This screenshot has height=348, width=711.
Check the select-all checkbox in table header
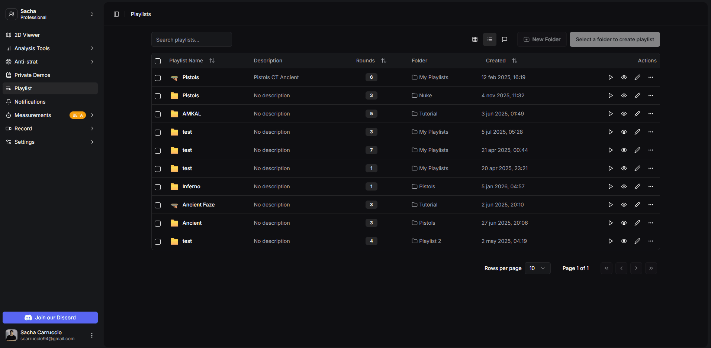[157, 61]
